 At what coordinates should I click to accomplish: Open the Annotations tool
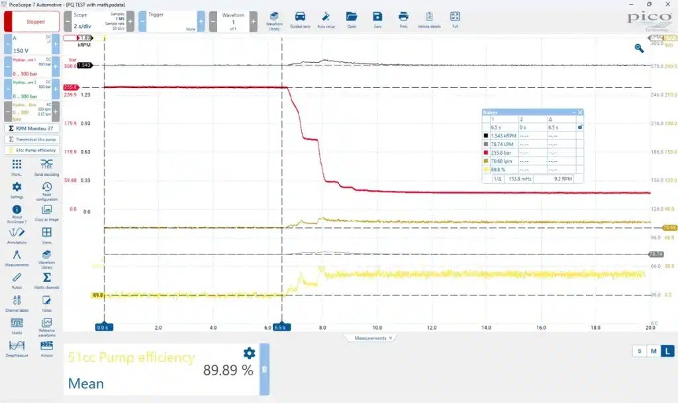point(17,235)
